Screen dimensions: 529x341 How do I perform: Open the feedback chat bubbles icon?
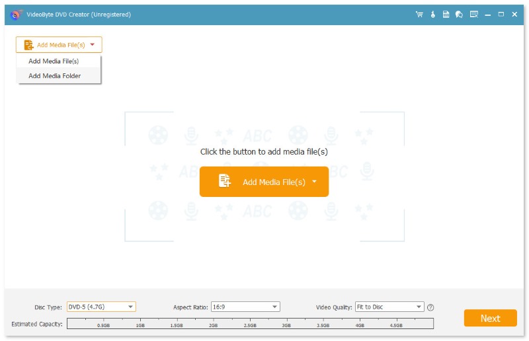459,15
